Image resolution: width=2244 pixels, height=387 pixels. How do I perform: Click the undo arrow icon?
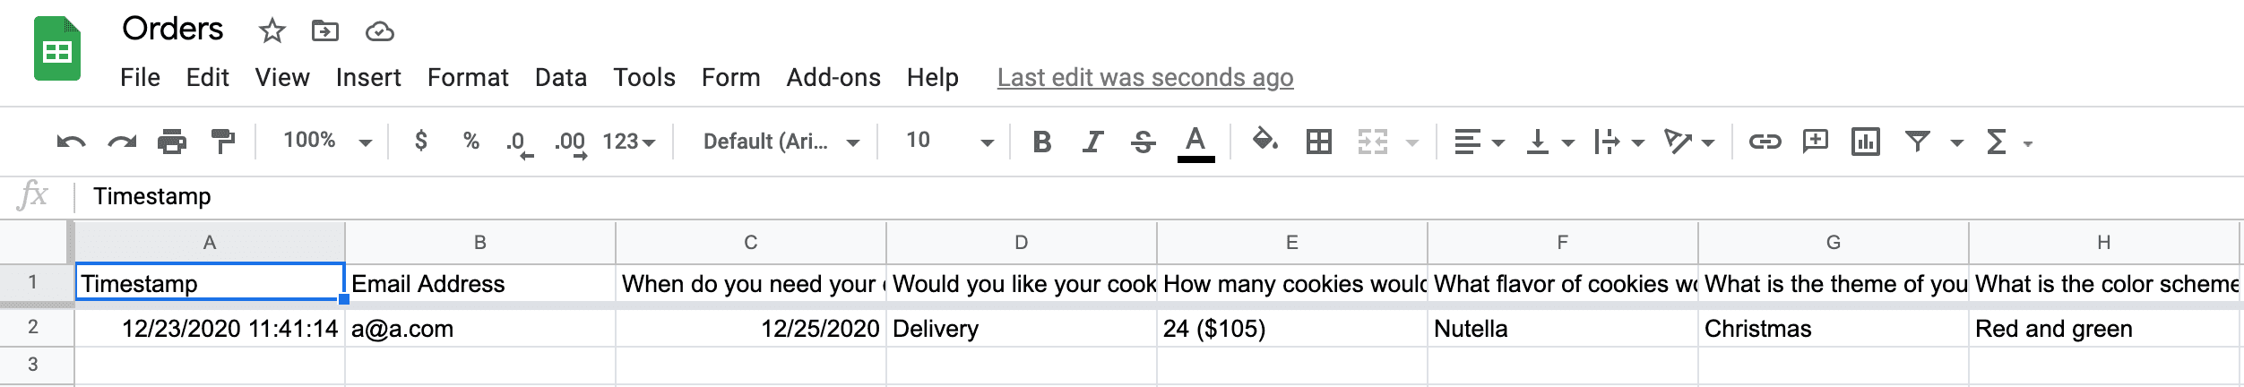click(x=71, y=142)
